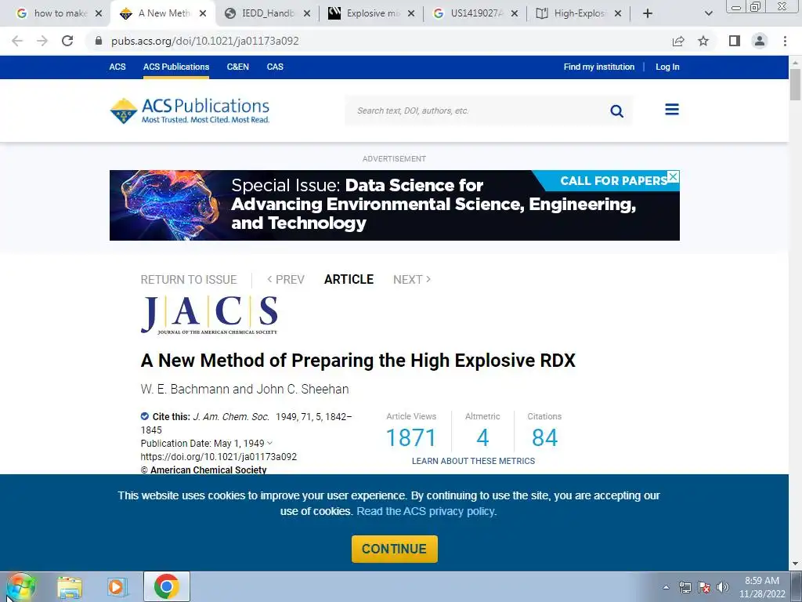Screen dimensions: 802x602
Task: Click the Chrome taskbar icon
Action: click(x=166, y=586)
